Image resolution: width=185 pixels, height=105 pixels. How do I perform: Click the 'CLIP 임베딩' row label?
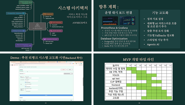point(116,82)
